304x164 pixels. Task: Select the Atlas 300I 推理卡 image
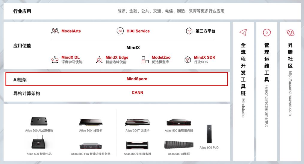[x=90, y=122]
